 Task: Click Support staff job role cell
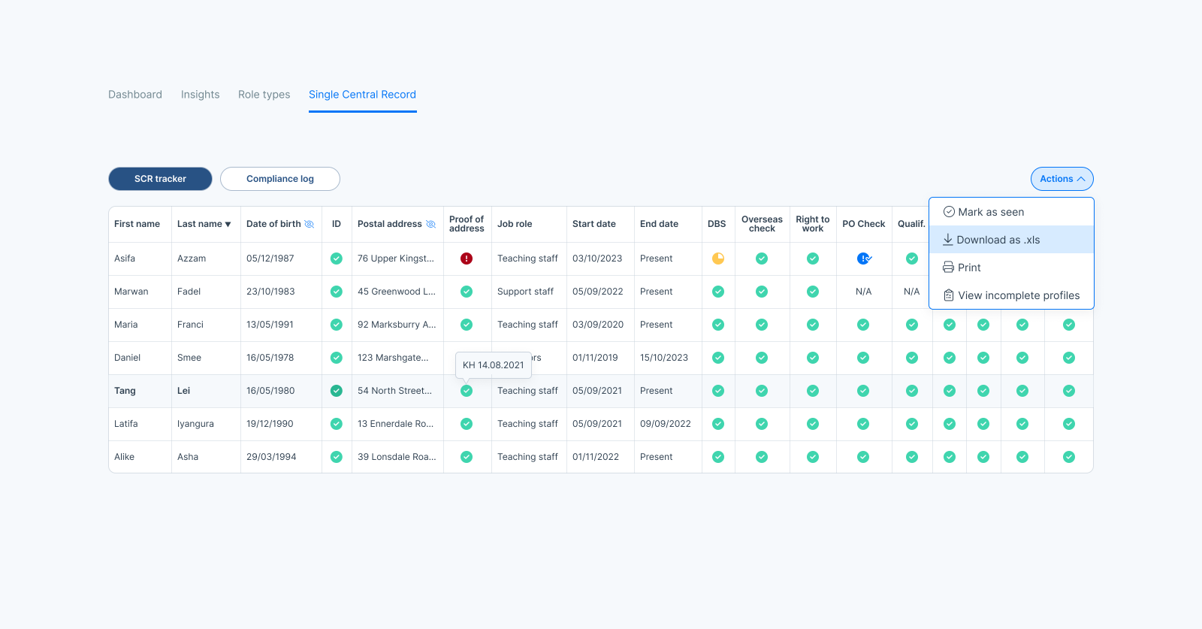pyautogui.click(x=525, y=292)
